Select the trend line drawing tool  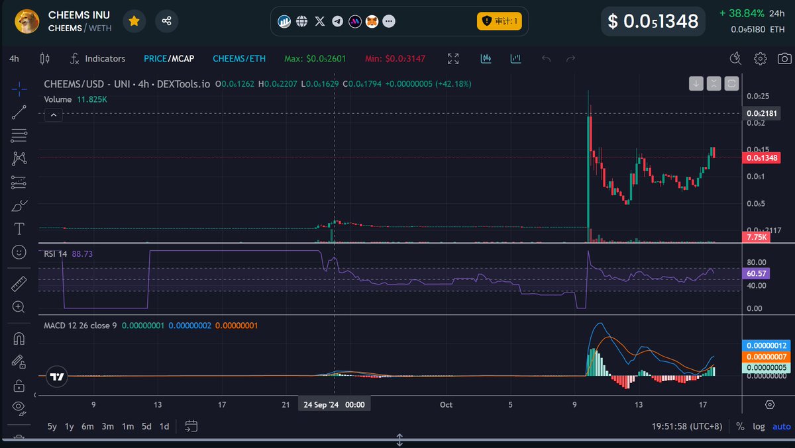[x=19, y=112]
